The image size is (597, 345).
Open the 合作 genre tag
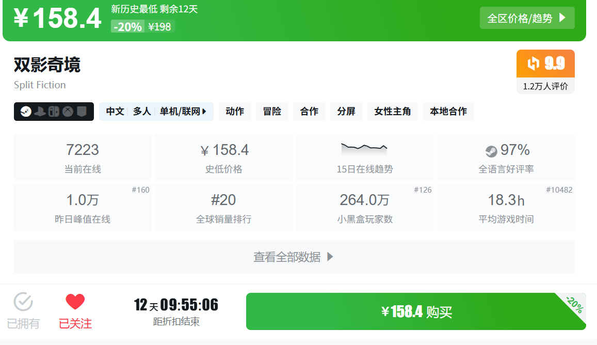coord(309,112)
